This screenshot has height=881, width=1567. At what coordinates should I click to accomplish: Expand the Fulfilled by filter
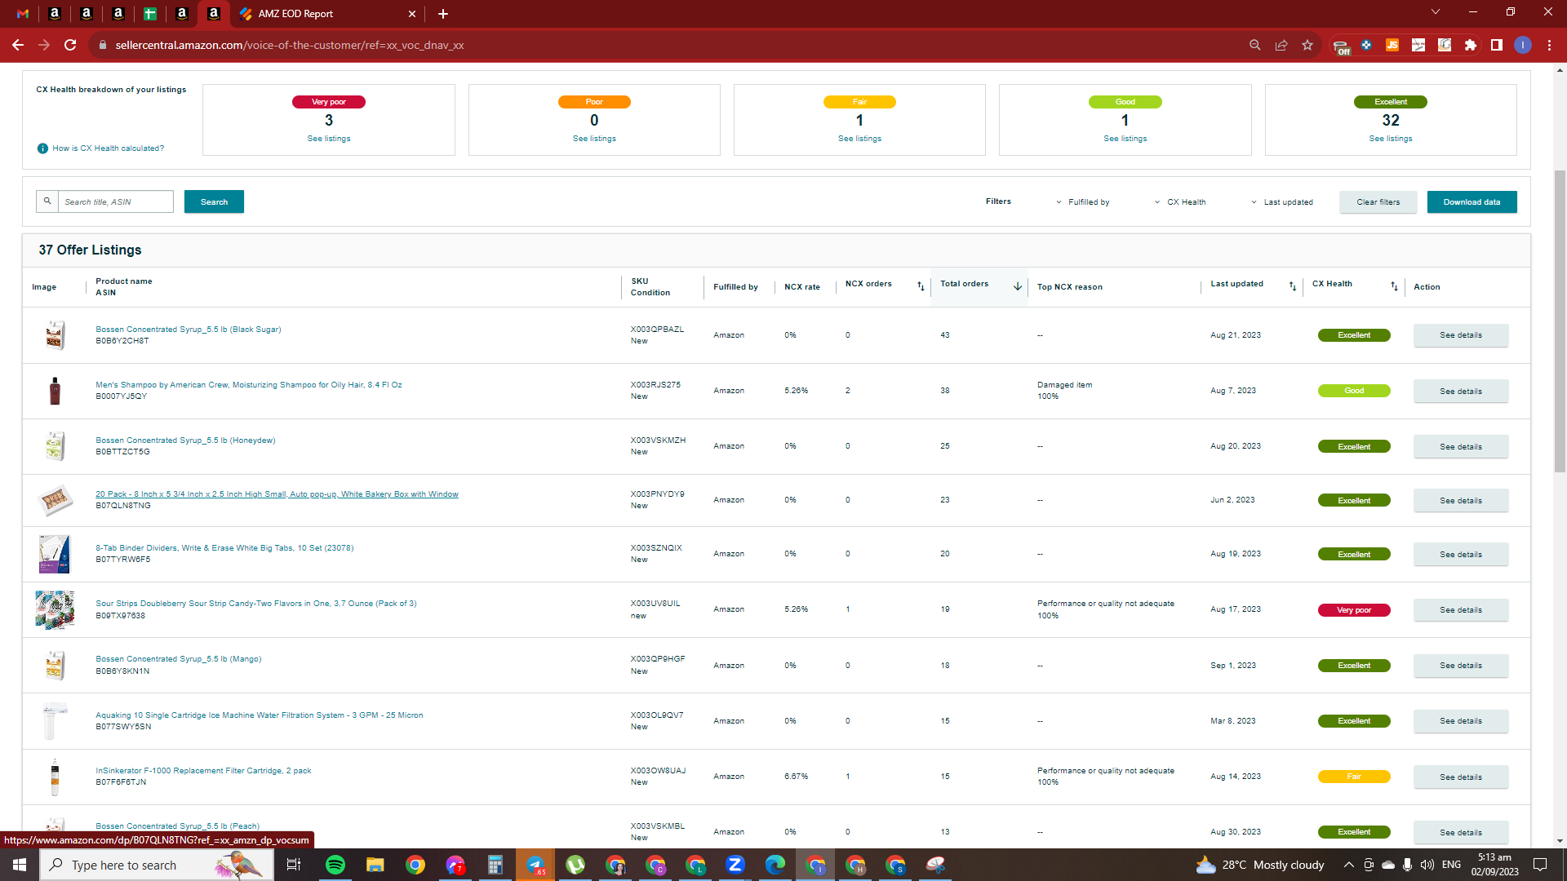[x=1082, y=202]
